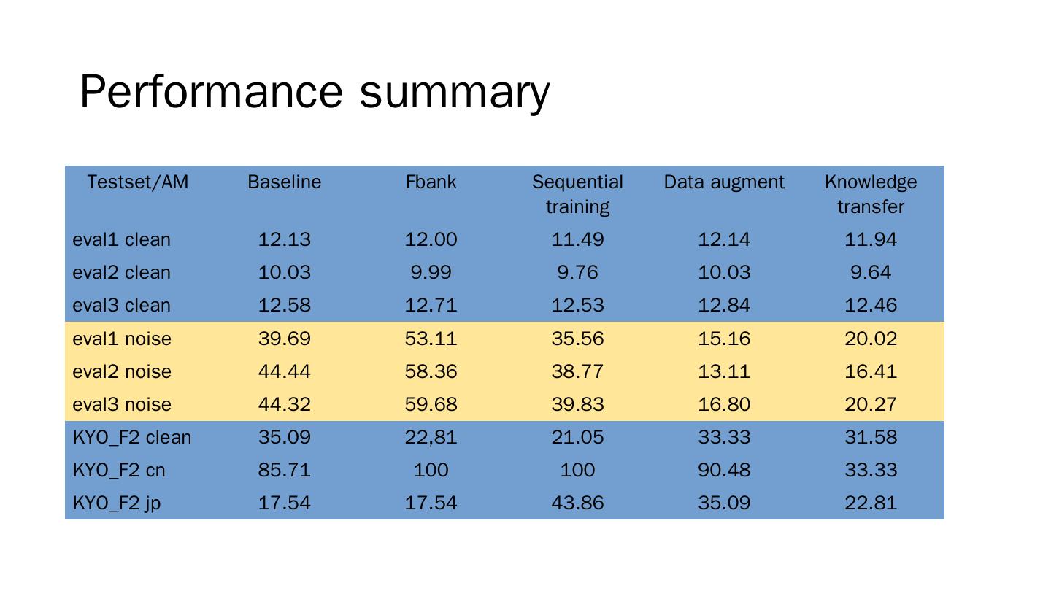
Task: Click the 'Performance summary' slide title
Action: (x=314, y=92)
